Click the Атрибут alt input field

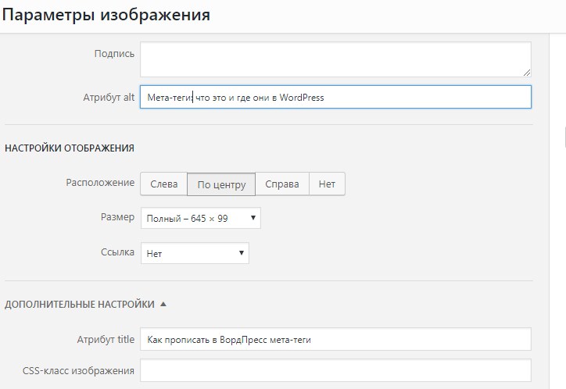[335, 97]
